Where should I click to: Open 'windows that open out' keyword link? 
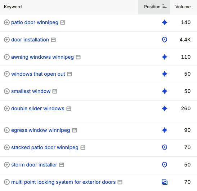[x=38, y=74]
